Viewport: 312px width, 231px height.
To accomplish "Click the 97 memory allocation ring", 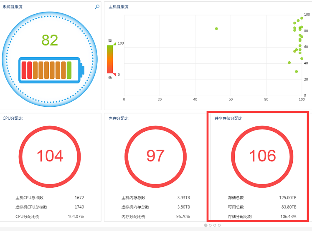I will pyautogui.click(x=156, y=156).
